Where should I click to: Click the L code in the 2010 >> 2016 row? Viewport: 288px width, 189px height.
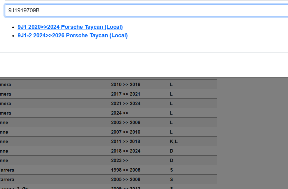171,85
